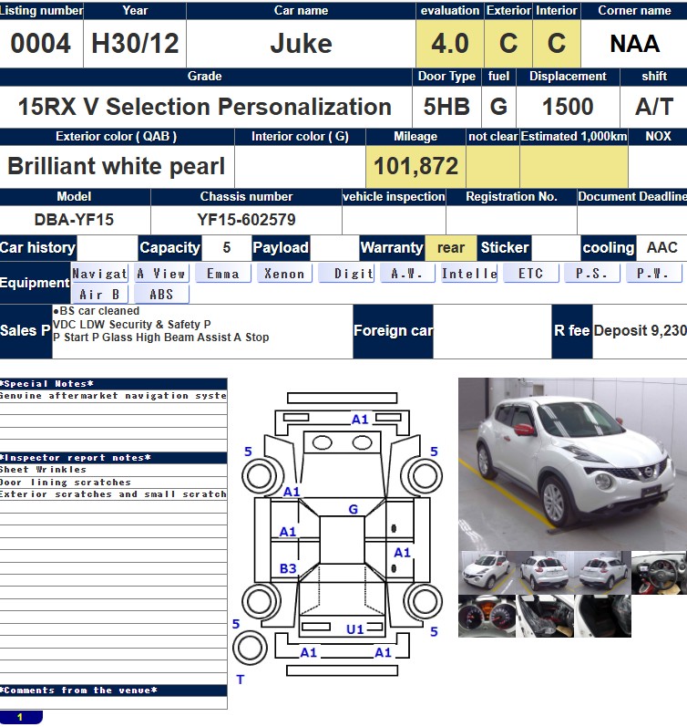Click the cooling value AAC

[x=662, y=247]
